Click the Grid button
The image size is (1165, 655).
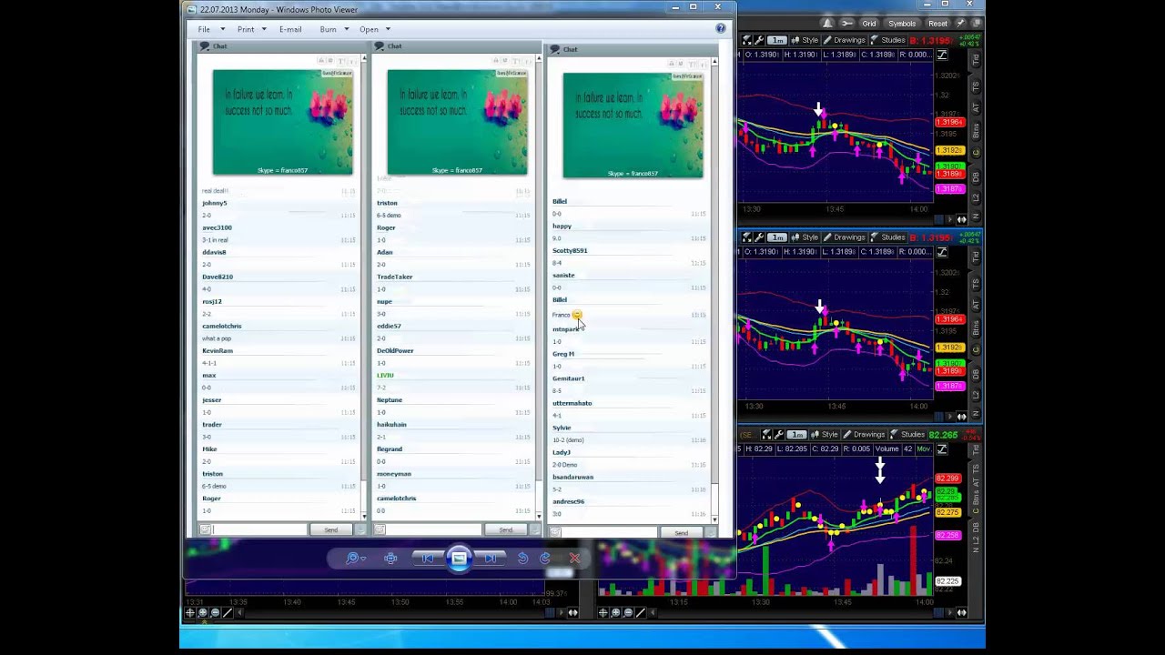pyautogui.click(x=869, y=24)
